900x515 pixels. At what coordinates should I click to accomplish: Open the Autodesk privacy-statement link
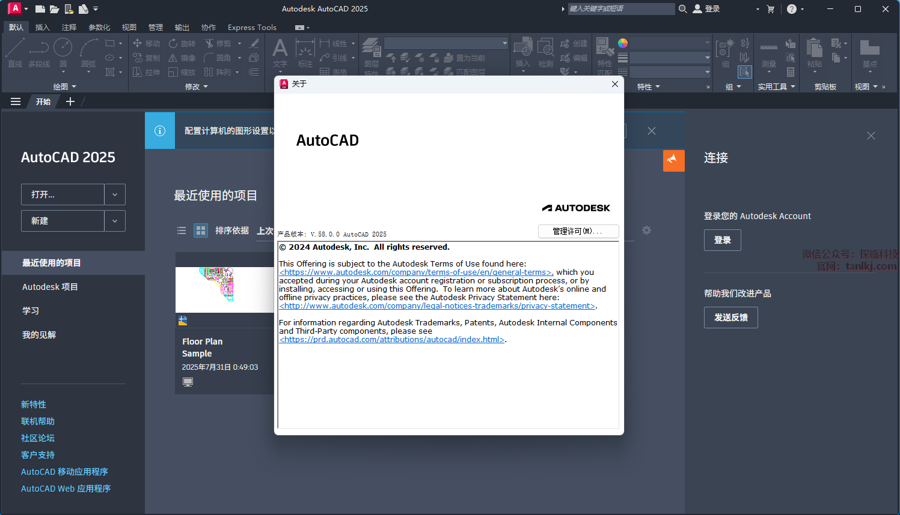tap(437, 306)
